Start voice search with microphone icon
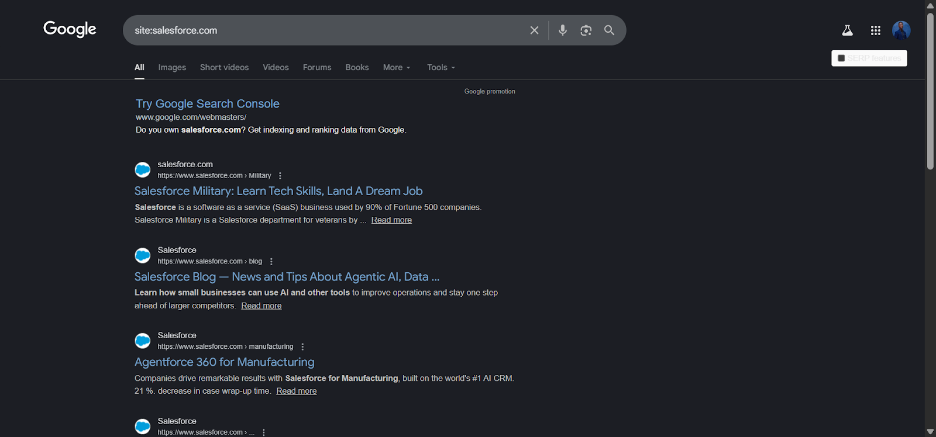936x437 pixels. pyautogui.click(x=563, y=30)
